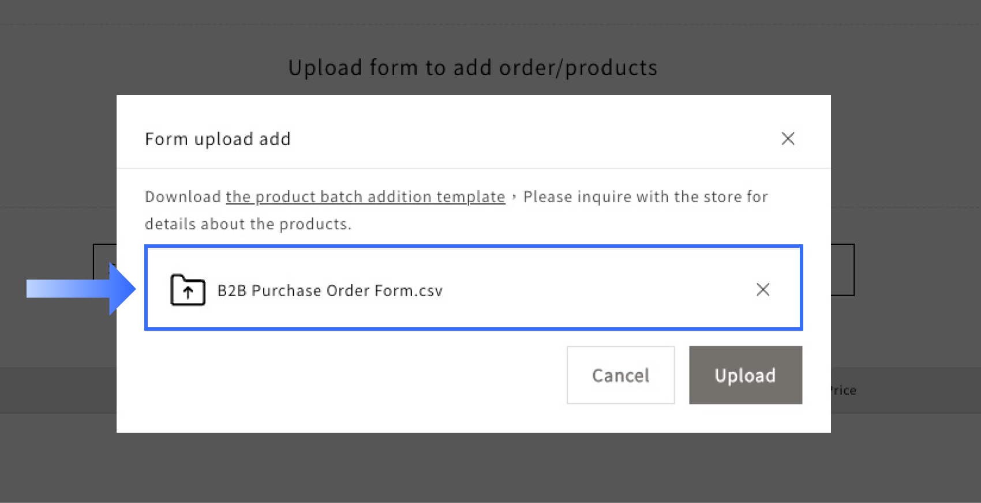
Task: Remove the B2B Purchase Order Form.csv file
Action: point(763,290)
